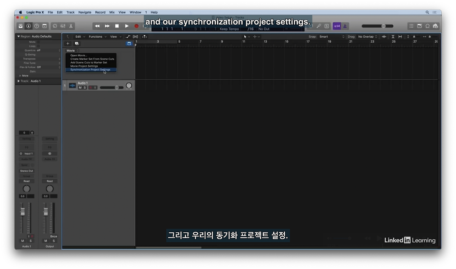The height and width of the screenshot is (269, 456).
Task: Open the Navigate menu in menu bar
Action: [85, 12]
